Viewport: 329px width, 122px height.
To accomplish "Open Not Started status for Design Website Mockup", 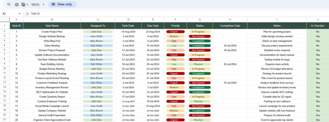I will pos(200,37).
